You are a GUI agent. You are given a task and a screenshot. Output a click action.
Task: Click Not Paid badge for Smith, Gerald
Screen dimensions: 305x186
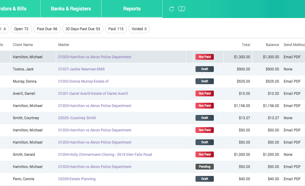[x=205, y=155]
